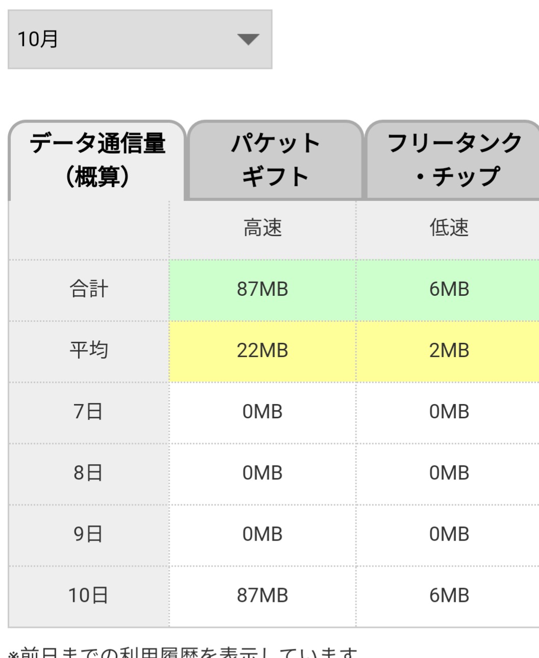
Task: Click the 高速 column header
Action: [x=263, y=228]
